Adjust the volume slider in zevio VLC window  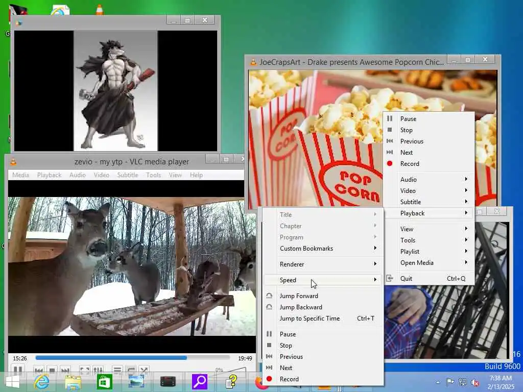[232, 371]
